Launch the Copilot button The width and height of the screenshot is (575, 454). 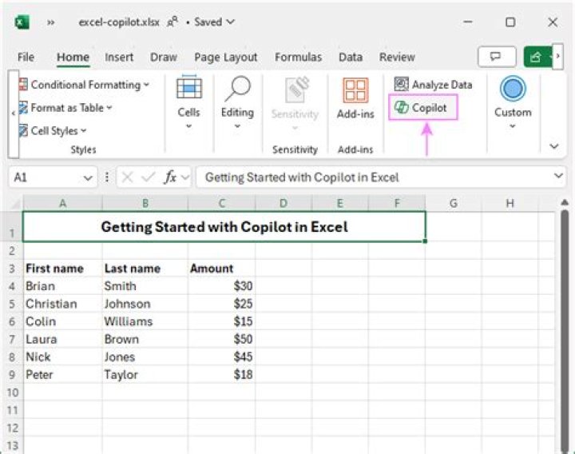point(422,108)
